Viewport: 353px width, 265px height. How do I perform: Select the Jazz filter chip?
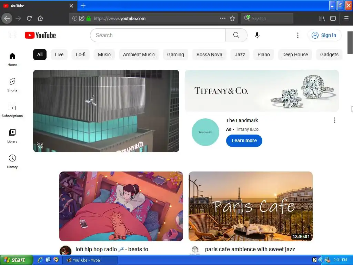[x=240, y=55]
